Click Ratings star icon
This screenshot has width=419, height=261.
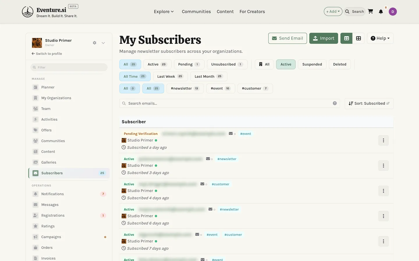(x=35, y=226)
